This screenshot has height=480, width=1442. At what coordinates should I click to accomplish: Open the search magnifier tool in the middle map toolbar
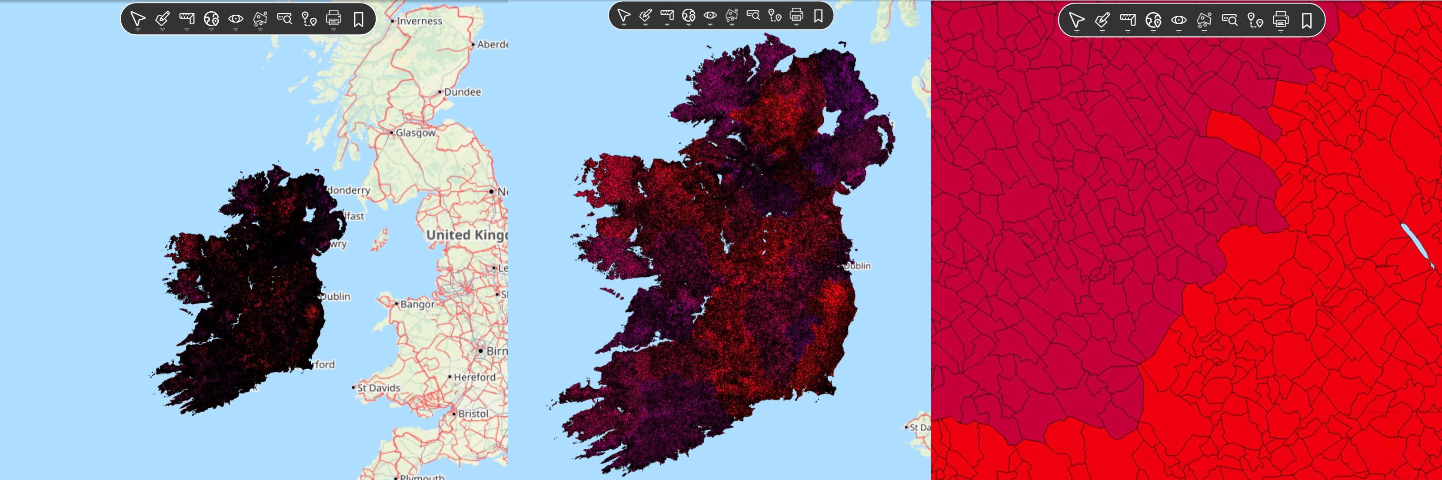(x=753, y=15)
